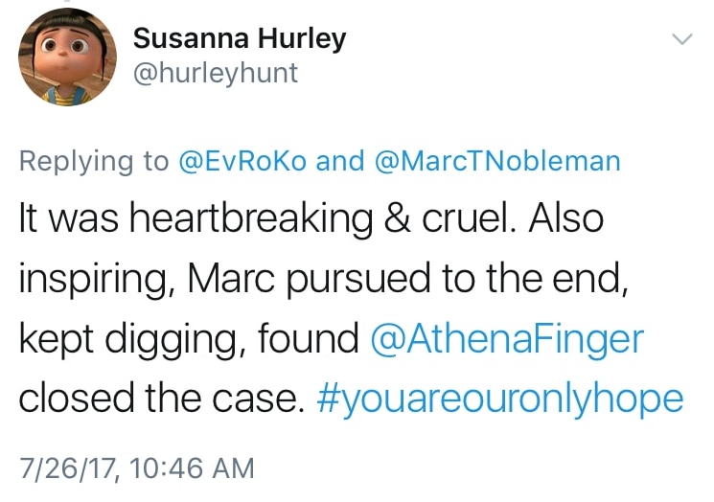Click "Marc pursued to the end" text
The width and height of the screenshot is (714, 502).
390,279
